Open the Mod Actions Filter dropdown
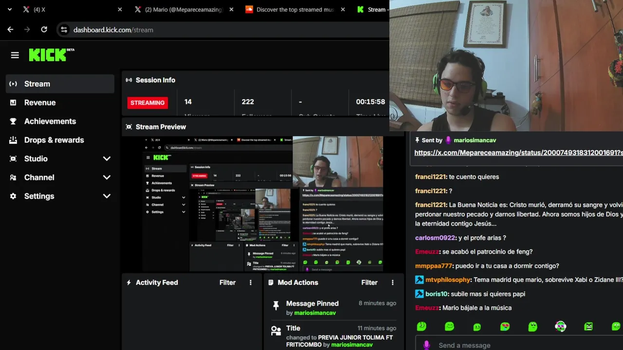 point(369,282)
